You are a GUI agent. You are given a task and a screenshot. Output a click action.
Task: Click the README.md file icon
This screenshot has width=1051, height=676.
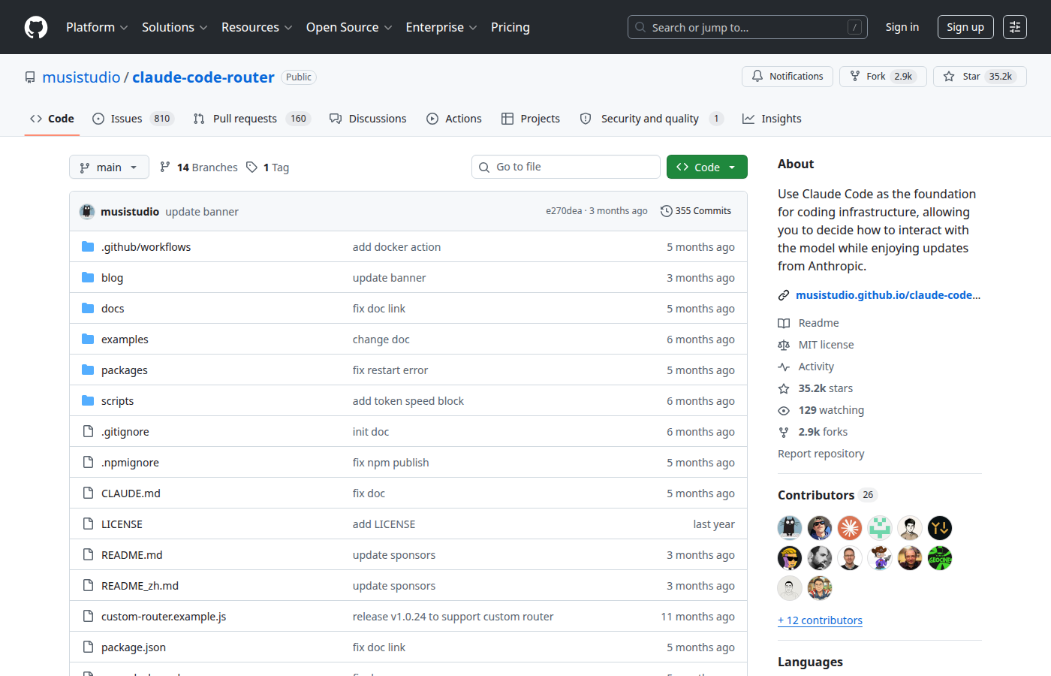[x=88, y=554]
